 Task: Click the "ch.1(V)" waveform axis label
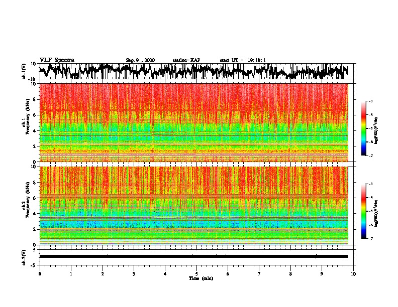tap(25, 71)
